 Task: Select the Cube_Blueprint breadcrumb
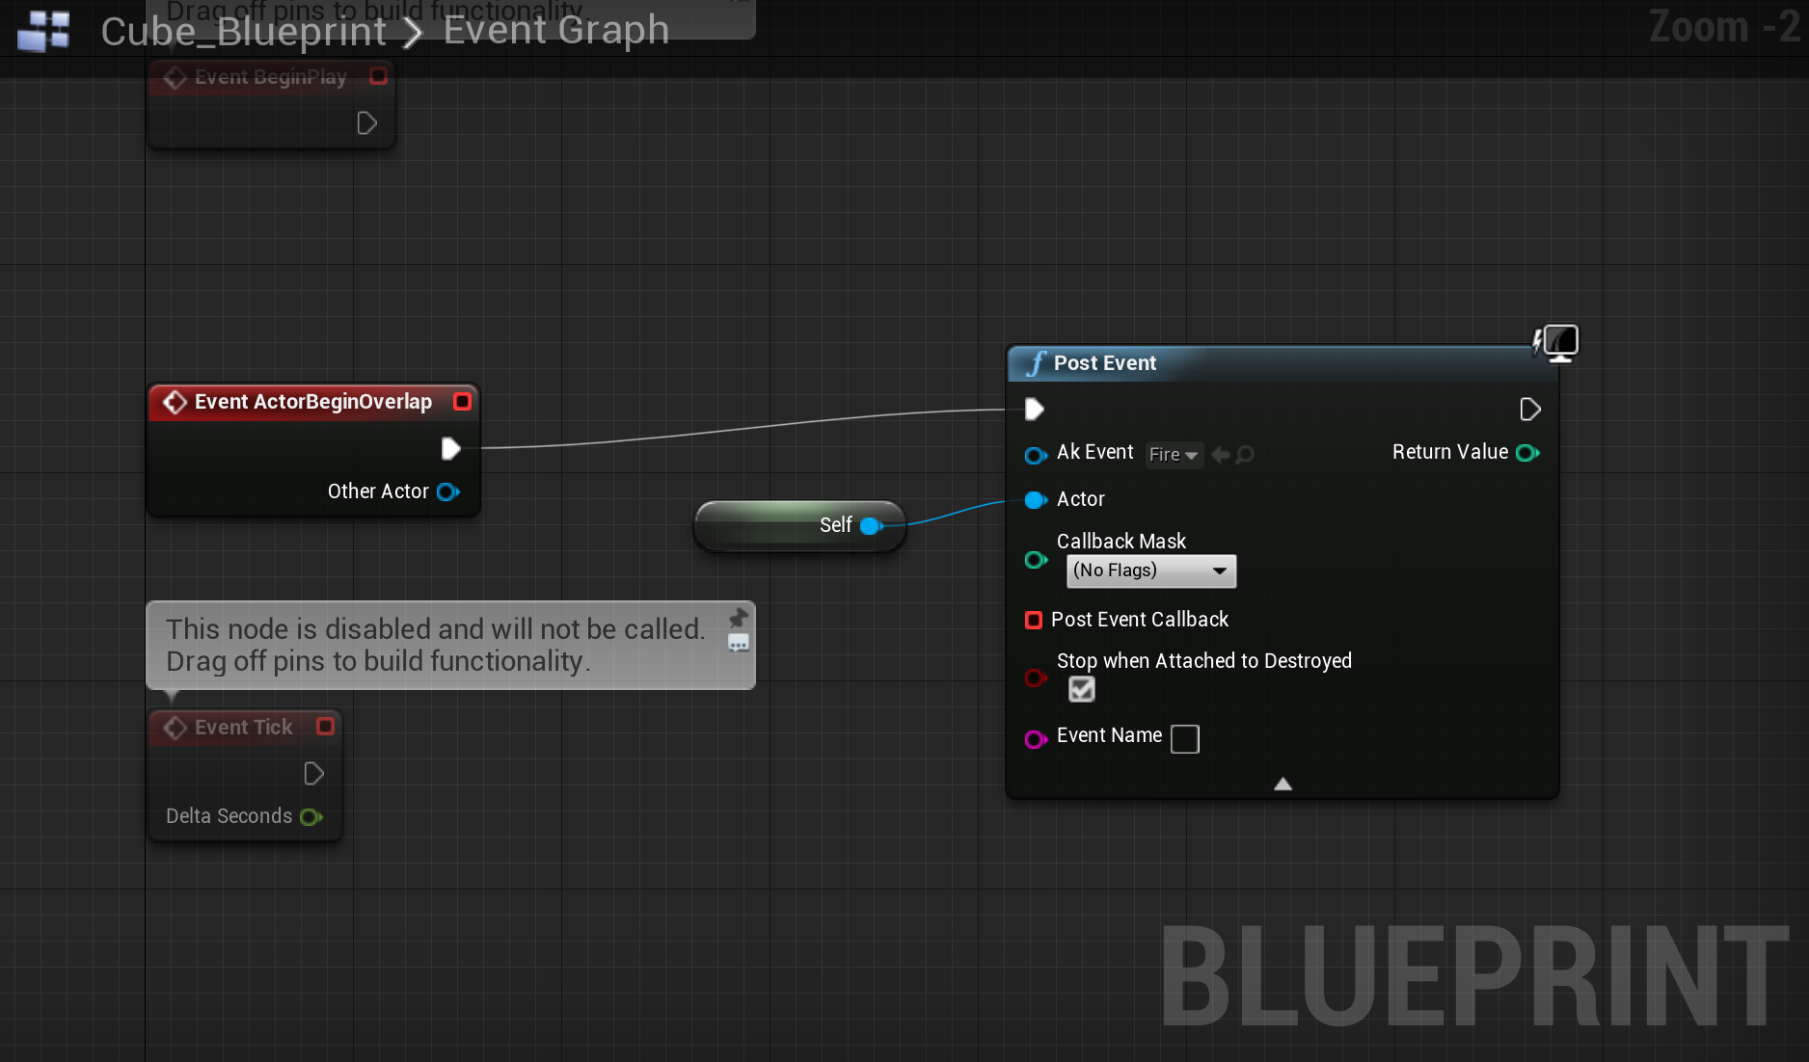click(x=243, y=31)
